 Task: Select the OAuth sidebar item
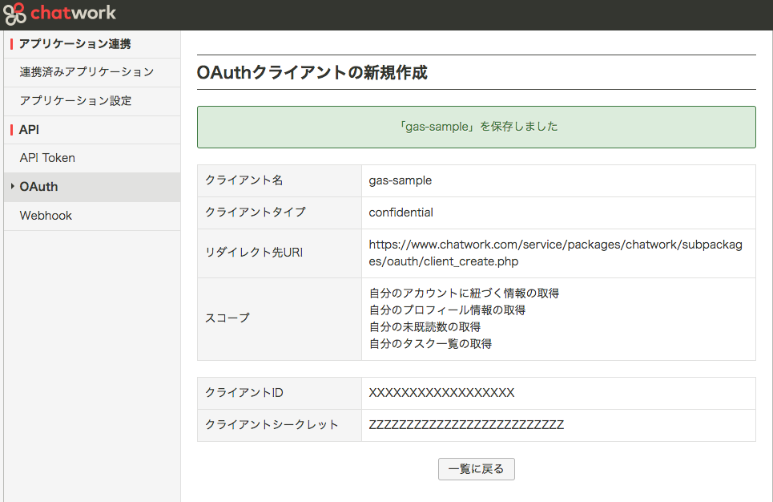coord(92,187)
